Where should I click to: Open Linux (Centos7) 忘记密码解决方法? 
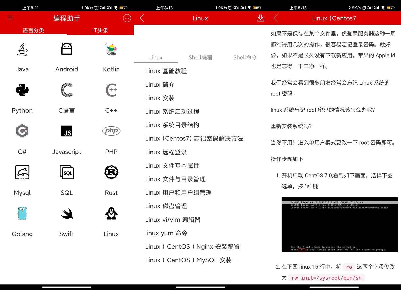(x=194, y=138)
